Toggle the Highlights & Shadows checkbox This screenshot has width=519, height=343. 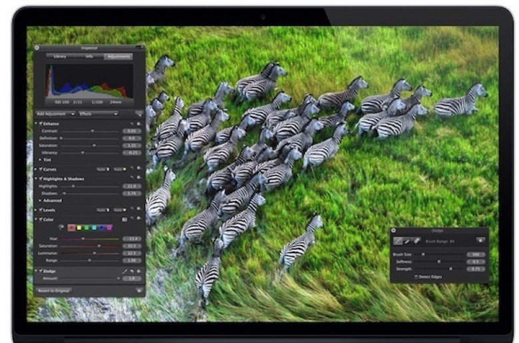[41, 178]
